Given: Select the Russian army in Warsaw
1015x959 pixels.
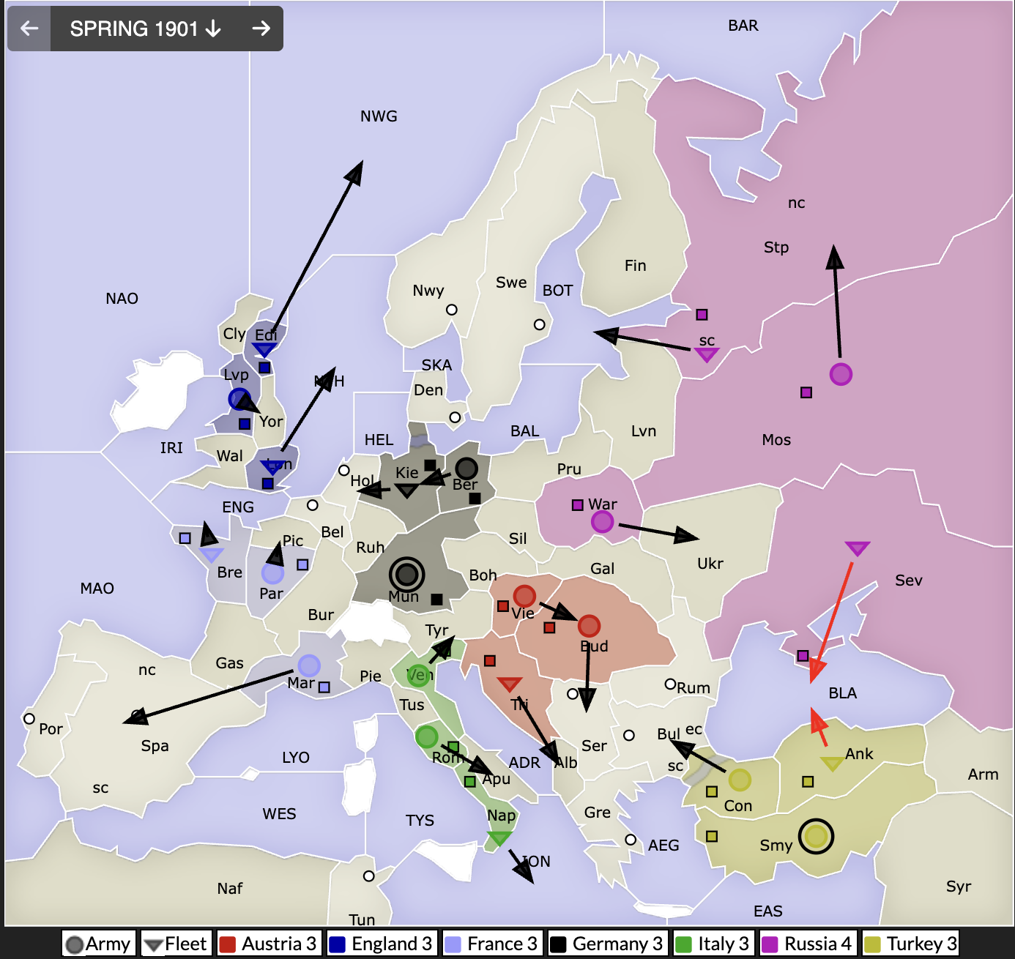Looking at the screenshot, I should pyautogui.click(x=602, y=522).
